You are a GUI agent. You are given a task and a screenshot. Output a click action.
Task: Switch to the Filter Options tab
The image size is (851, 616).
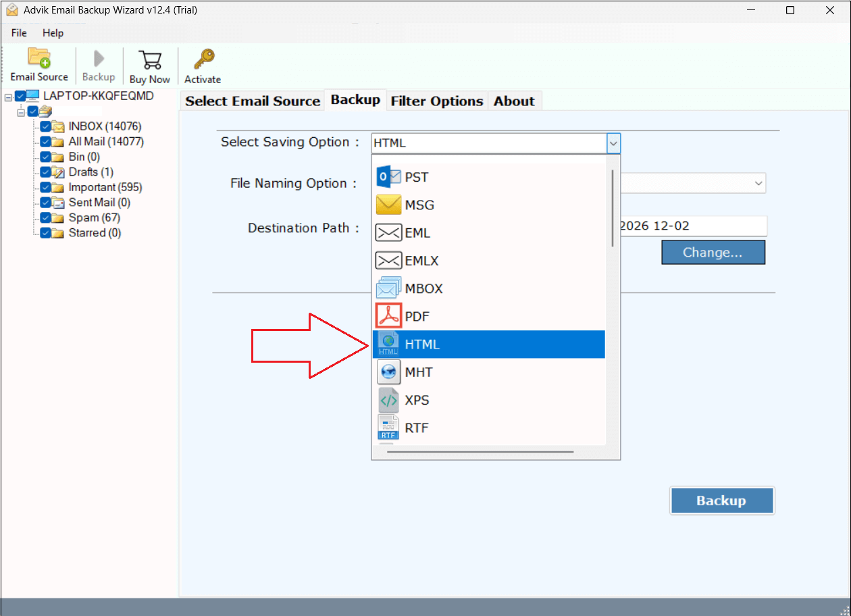437,101
